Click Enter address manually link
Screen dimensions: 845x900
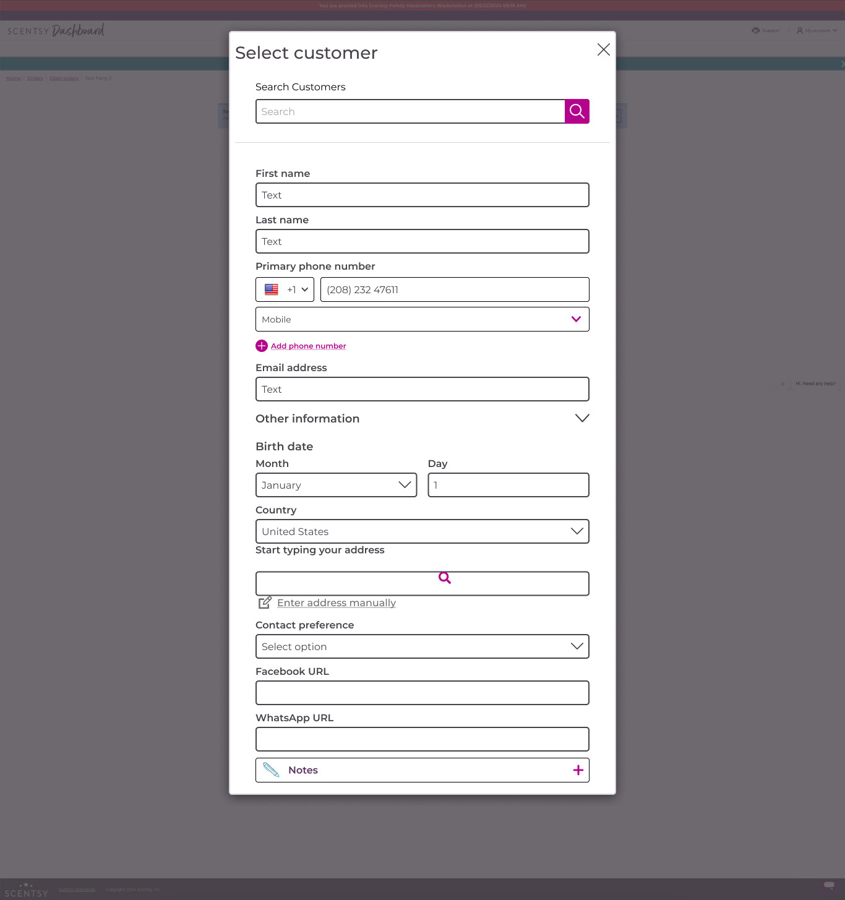pyautogui.click(x=337, y=602)
